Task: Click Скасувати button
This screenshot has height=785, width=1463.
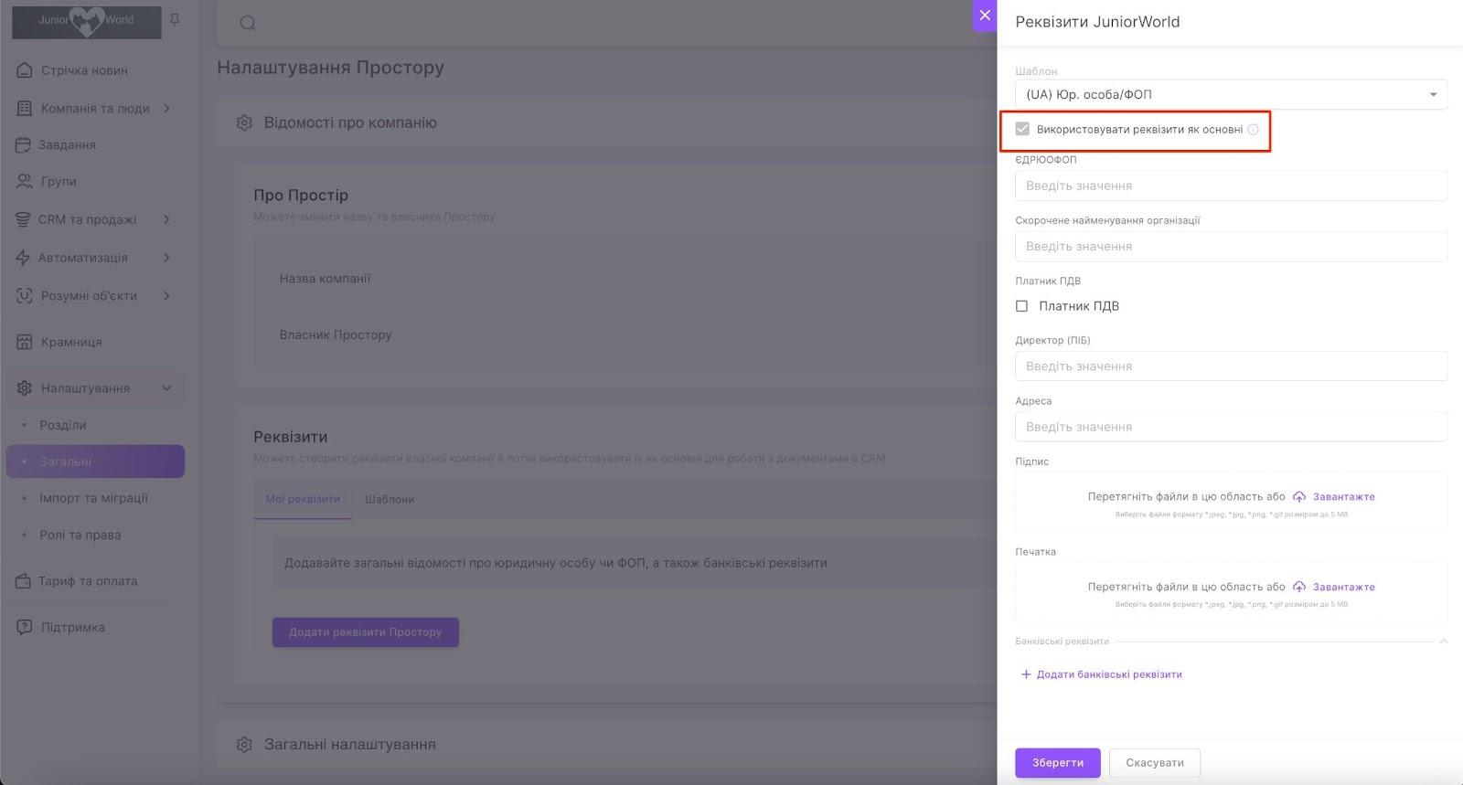Action: (1155, 763)
